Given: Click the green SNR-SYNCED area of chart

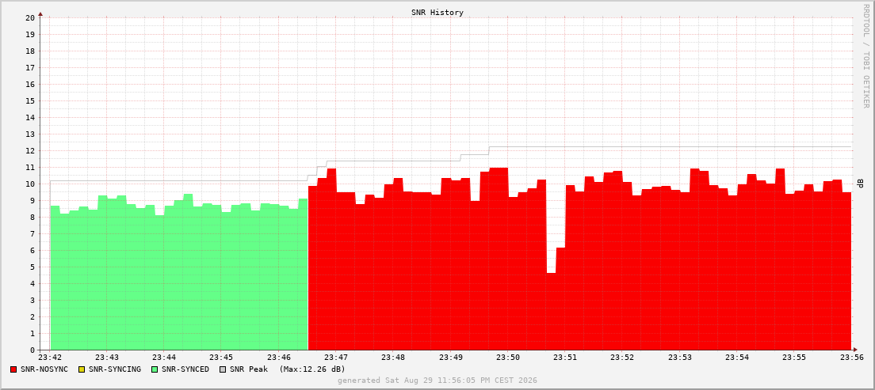Looking at the screenshot, I should click(178, 278).
